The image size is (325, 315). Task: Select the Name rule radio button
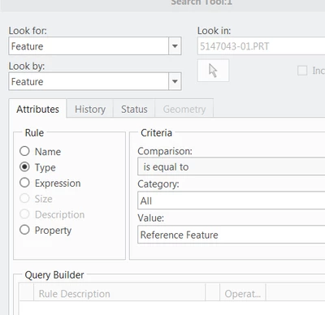point(24,151)
